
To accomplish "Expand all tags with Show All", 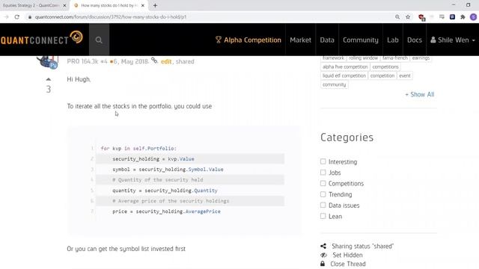I will click(x=420, y=95).
